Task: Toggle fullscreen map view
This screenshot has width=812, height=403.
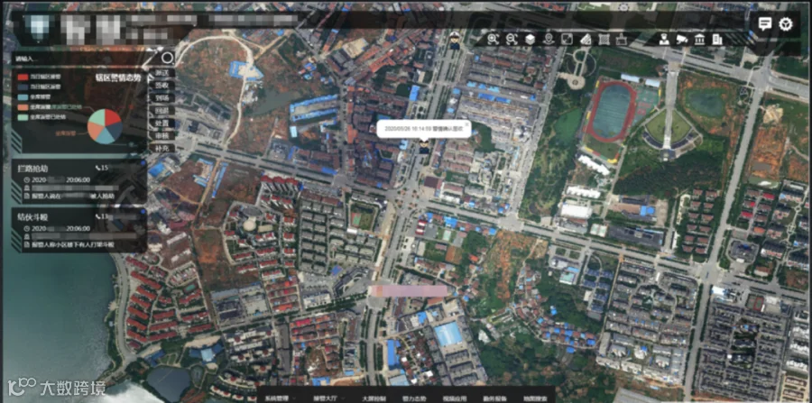Action: [x=567, y=39]
